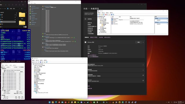Open the Summary section in Speccy sidebar
The height and width of the screenshot is (104, 185).
click(x=34, y=6)
